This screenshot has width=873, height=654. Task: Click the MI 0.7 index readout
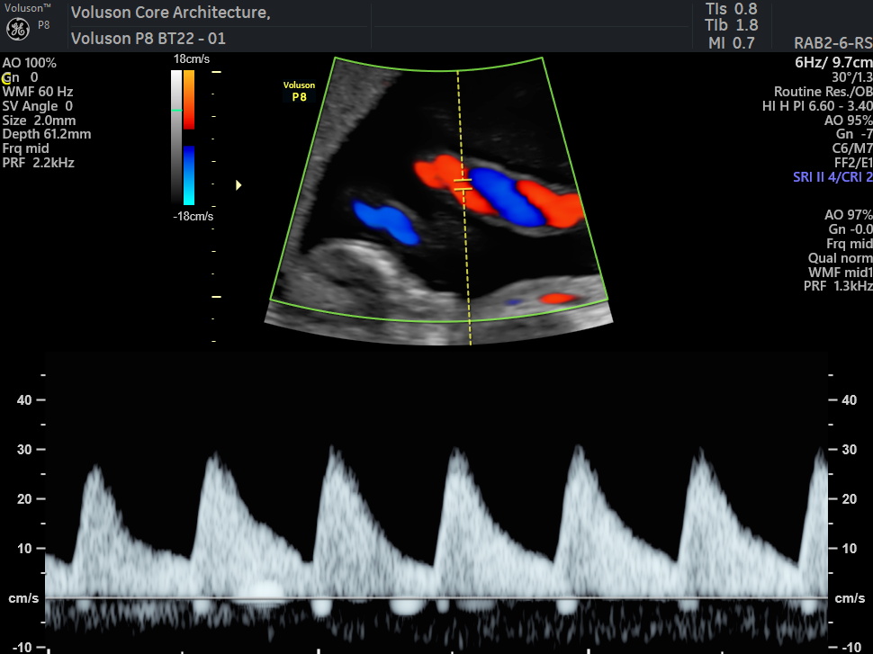pyautogui.click(x=731, y=42)
